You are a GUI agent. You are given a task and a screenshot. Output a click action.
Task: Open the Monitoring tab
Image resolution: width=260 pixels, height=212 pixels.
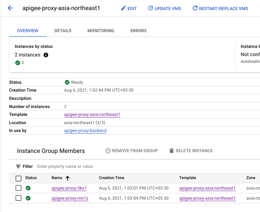click(x=101, y=31)
